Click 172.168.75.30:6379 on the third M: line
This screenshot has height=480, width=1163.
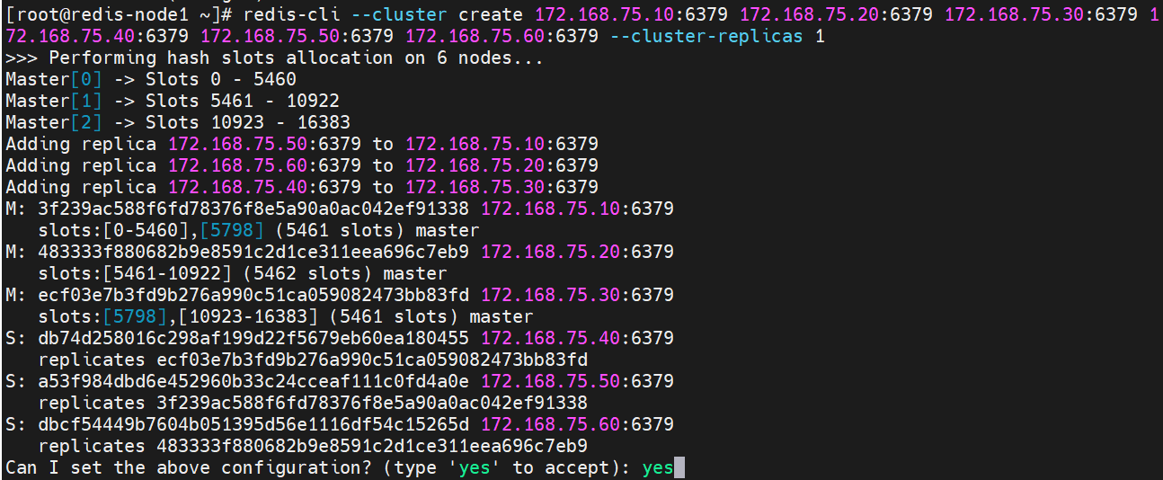click(x=577, y=295)
